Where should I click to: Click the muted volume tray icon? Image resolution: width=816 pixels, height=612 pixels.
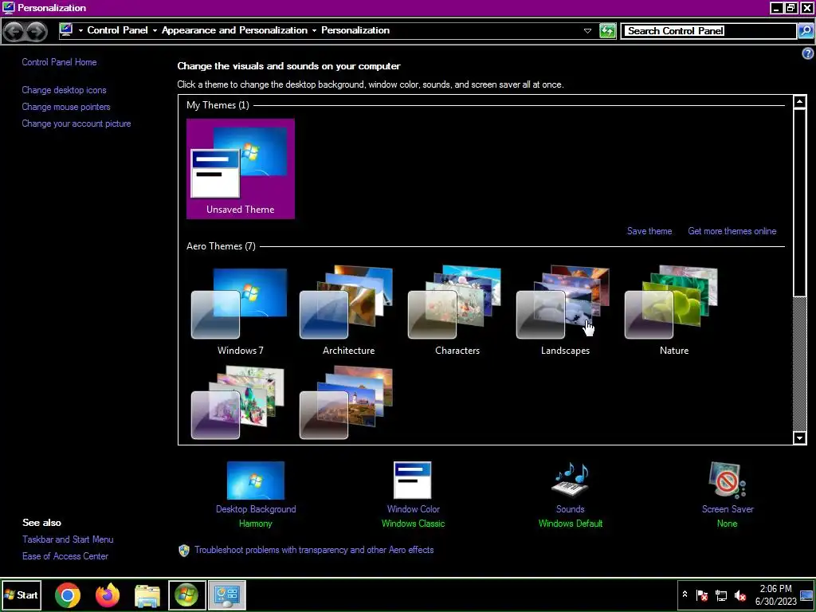pyautogui.click(x=740, y=594)
